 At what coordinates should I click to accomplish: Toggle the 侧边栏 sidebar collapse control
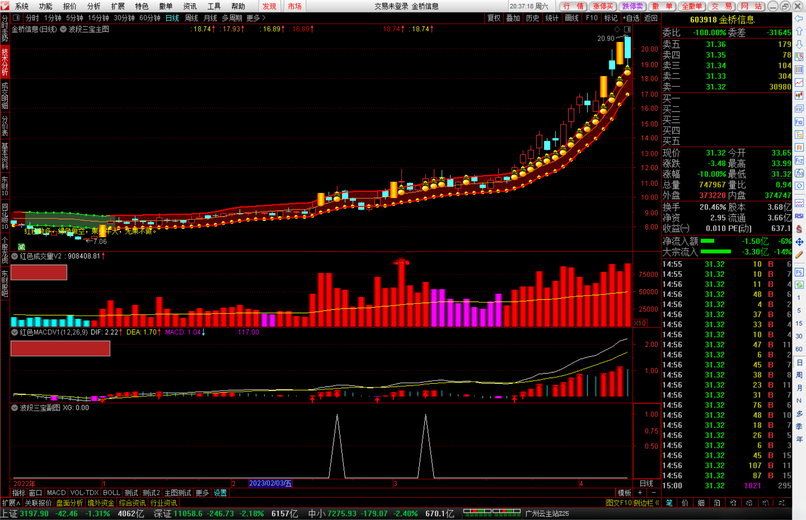(646, 503)
